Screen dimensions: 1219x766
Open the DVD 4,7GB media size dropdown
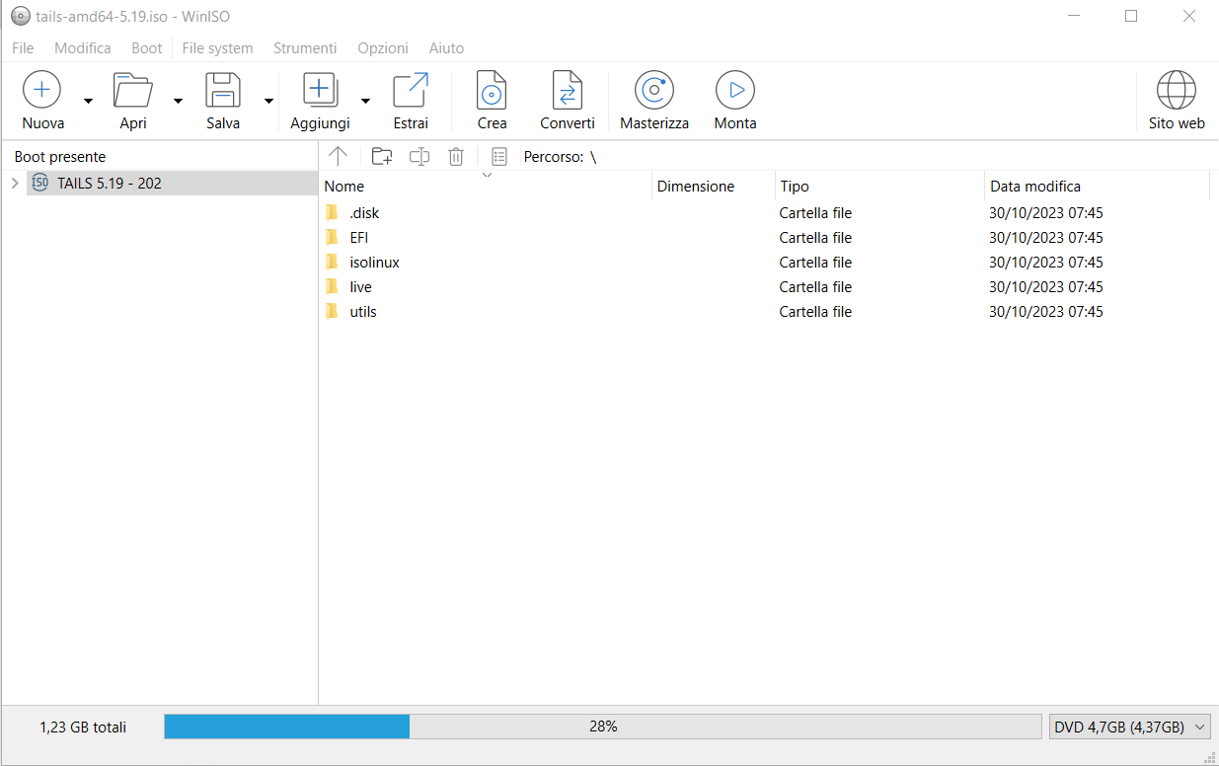click(x=1130, y=727)
